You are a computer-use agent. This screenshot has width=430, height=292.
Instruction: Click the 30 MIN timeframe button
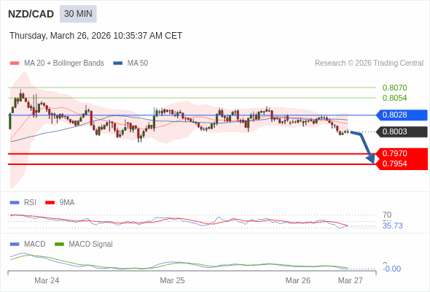[x=78, y=14]
